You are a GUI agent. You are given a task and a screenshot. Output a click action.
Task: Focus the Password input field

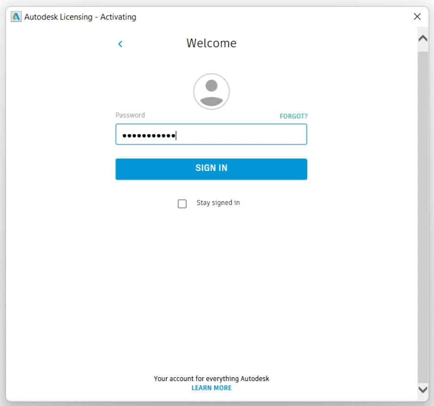pyautogui.click(x=211, y=134)
